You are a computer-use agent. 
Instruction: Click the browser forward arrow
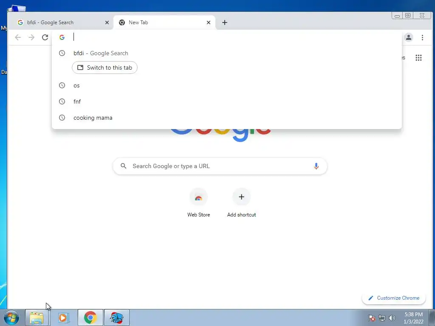pos(31,37)
